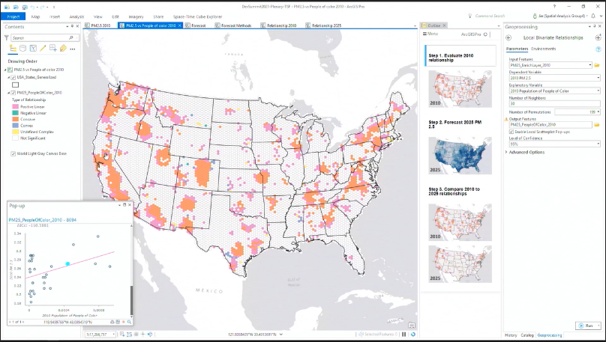
Task: Click the Geoprocessing add plus icon
Action: coord(598,37)
